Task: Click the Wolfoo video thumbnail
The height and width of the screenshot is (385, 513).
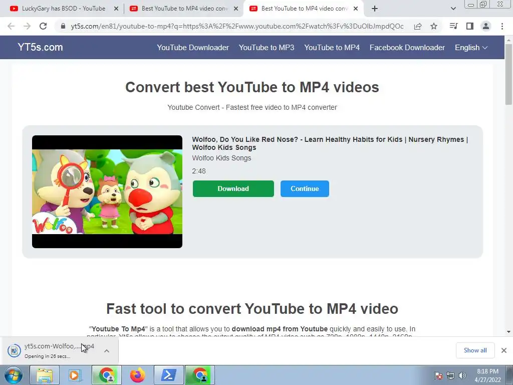Action: [x=107, y=191]
